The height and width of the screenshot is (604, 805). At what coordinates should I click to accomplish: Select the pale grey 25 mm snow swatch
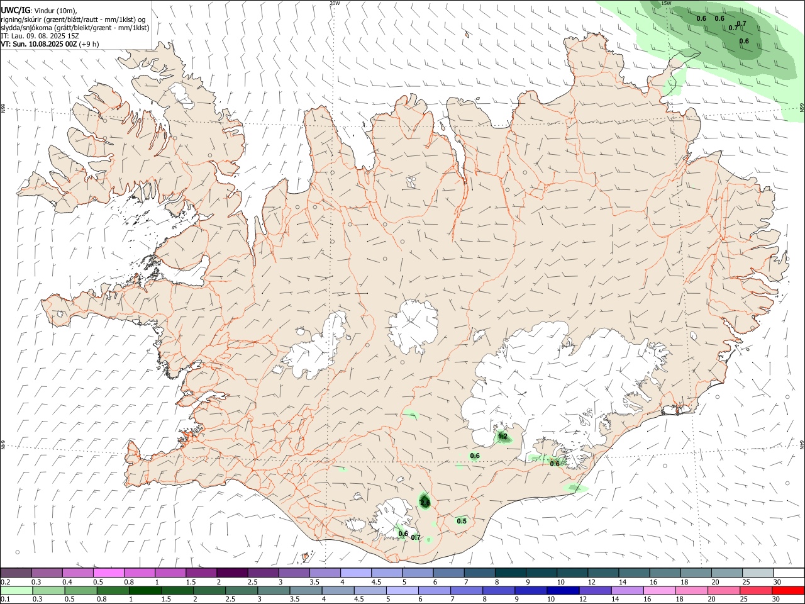click(758, 573)
